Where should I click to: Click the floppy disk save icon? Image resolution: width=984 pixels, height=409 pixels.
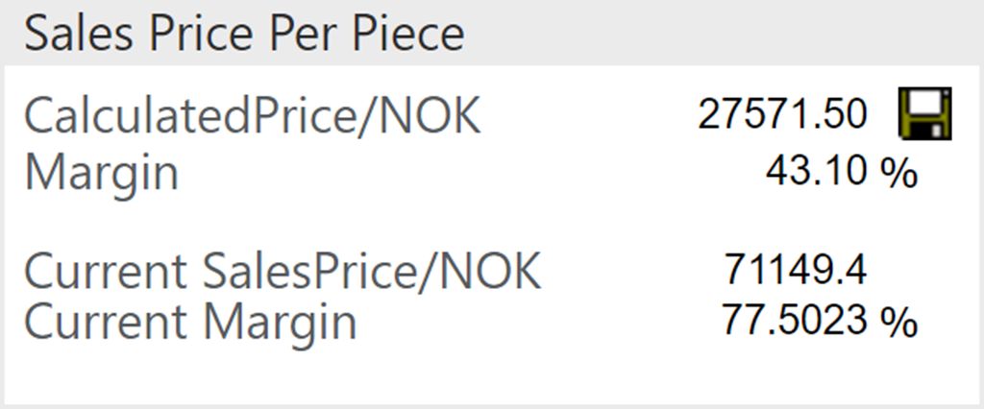pos(924,113)
